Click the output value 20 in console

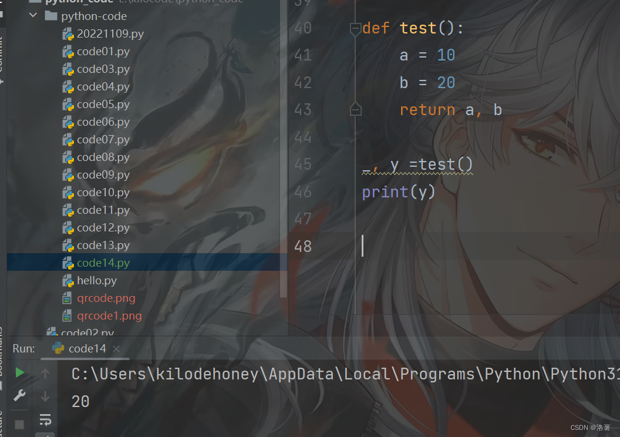tap(80, 402)
